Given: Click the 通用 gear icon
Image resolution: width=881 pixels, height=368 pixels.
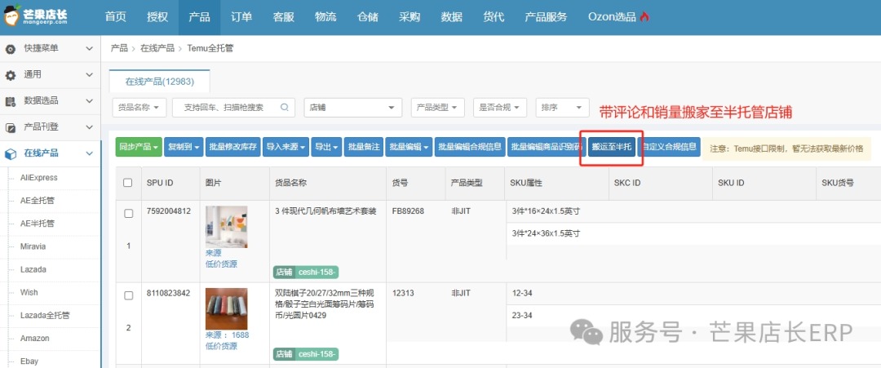Looking at the screenshot, I should pyautogui.click(x=10, y=75).
